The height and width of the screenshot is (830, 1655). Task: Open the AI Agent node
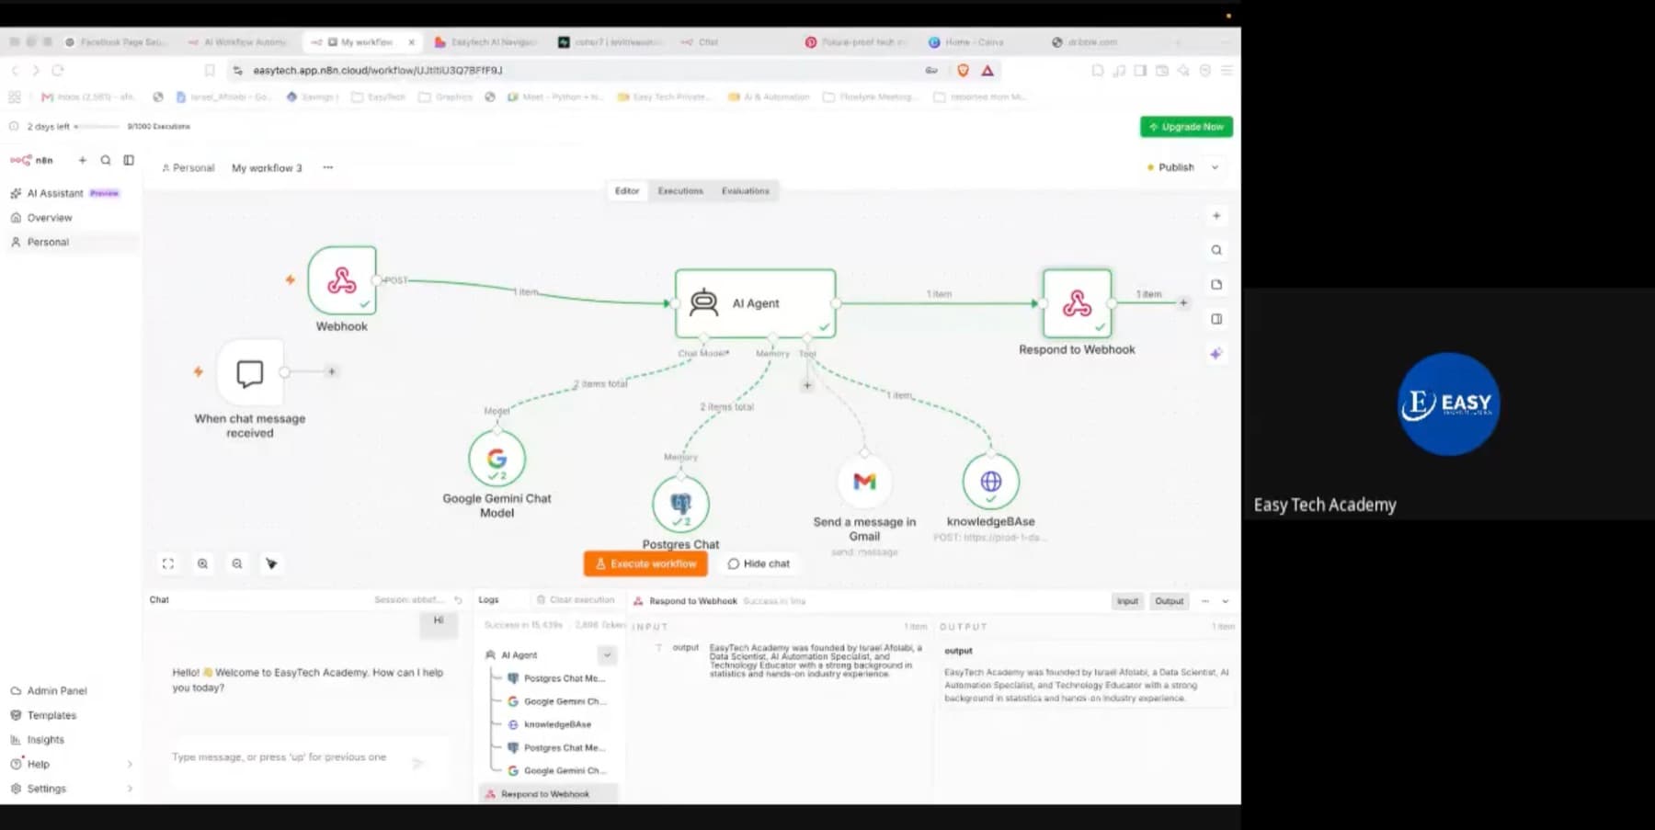click(x=755, y=303)
